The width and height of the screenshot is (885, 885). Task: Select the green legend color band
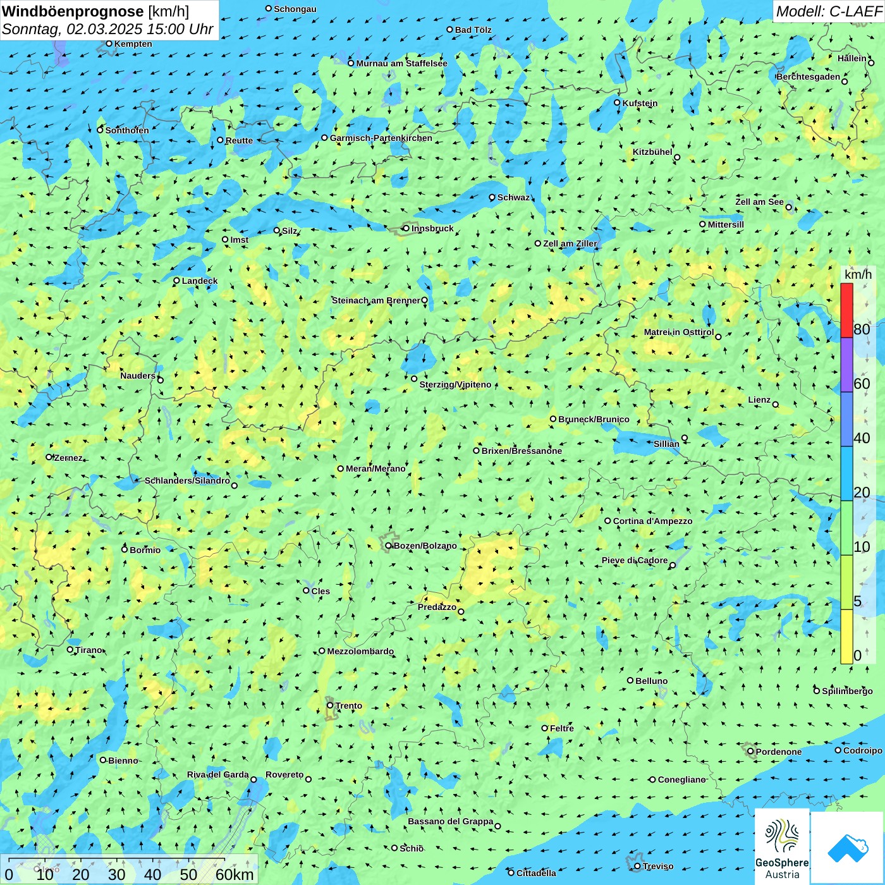pyautogui.click(x=846, y=528)
